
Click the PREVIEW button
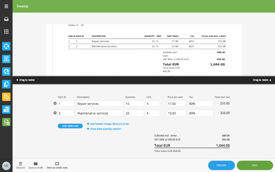coord(221,165)
